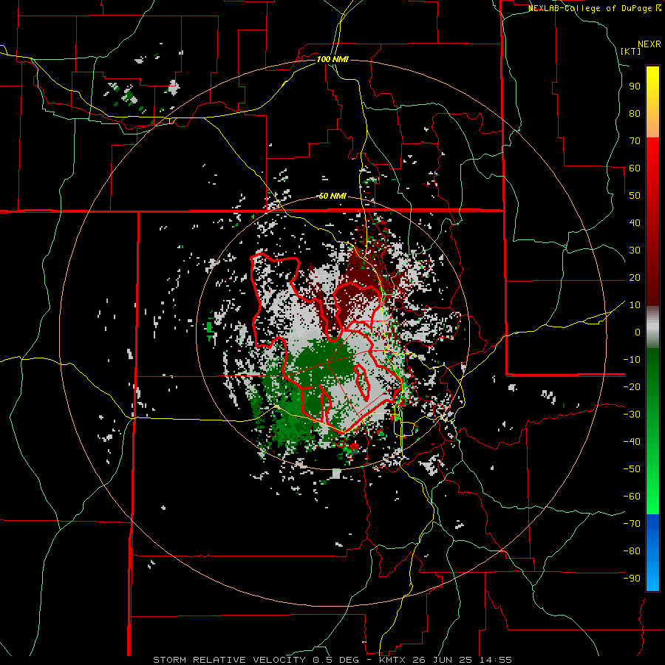This screenshot has height=665, width=665.
Task: Click the 80 value on the velocity scale
Action: (635, 114)
